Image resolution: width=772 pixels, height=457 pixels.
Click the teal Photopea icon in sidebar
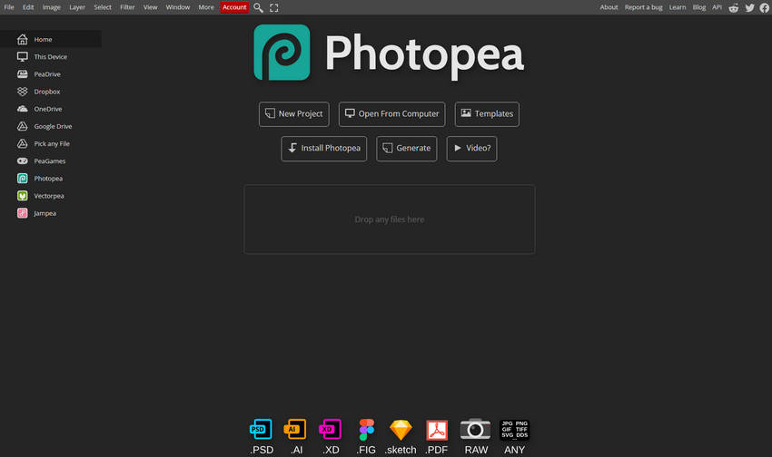(x=22, y=179)
